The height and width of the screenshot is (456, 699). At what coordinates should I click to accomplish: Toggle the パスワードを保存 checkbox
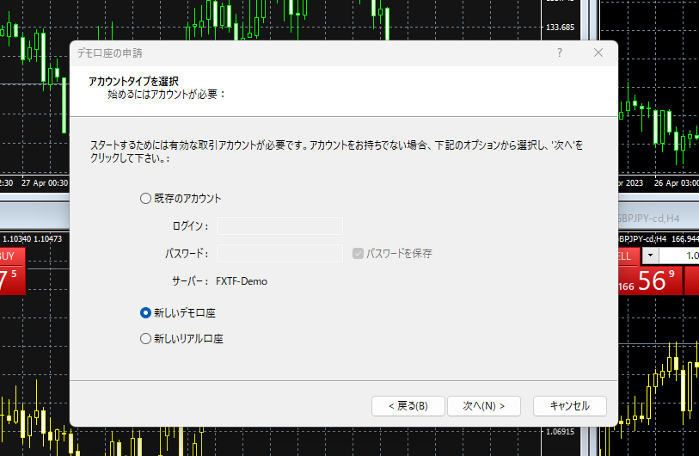point(359,254)
